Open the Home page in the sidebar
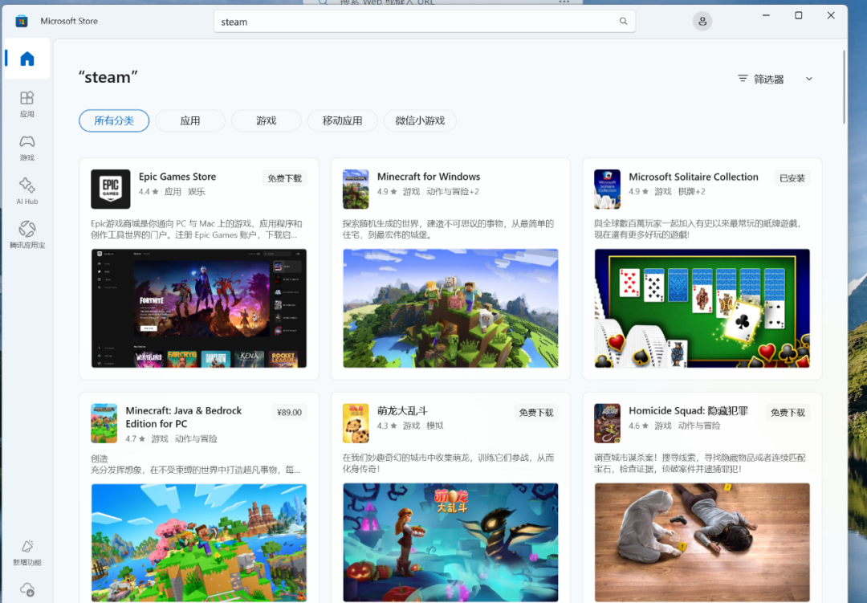 pyautogui.click(x=27, y=59)
